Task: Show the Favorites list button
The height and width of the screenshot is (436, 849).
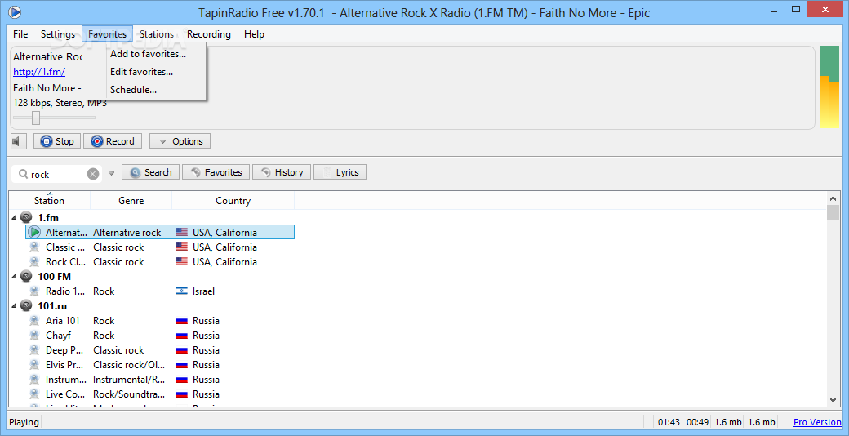Action: point(216,172)
